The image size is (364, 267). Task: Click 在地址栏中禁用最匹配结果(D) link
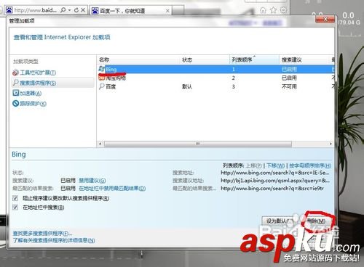click(112, 189)
